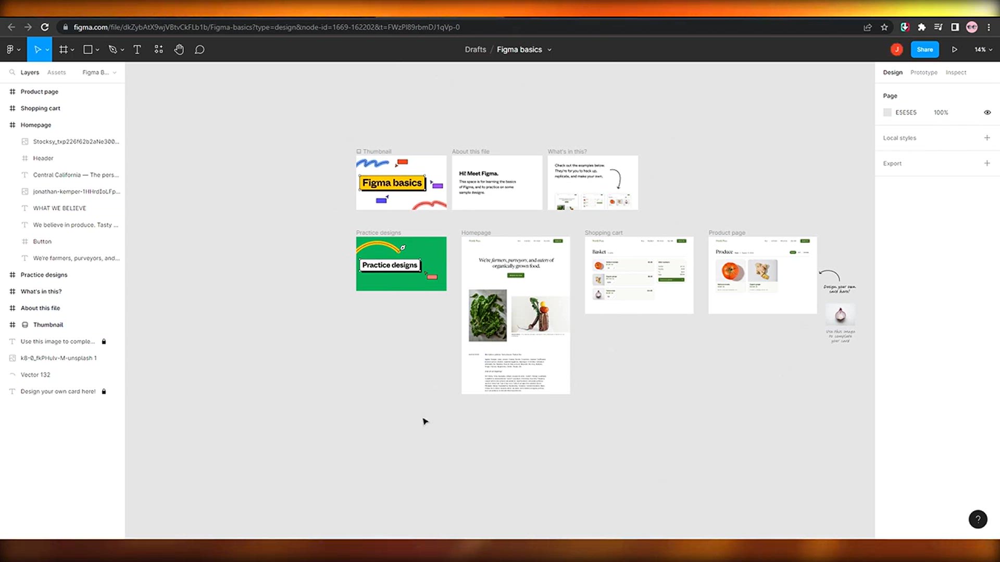The width and height of the screenshot is (1000, 562).
Task: Go forward in browser history
Action: click(28, 27)
